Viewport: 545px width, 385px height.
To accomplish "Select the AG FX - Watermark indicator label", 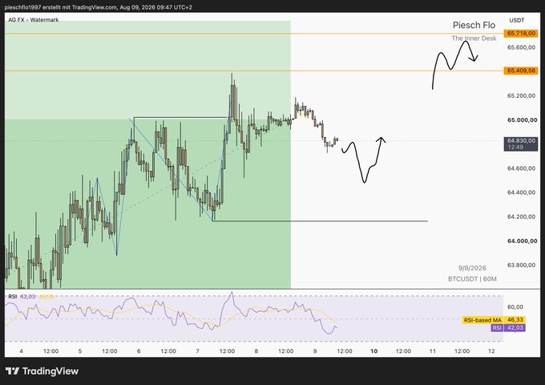I will pos(34,20).
